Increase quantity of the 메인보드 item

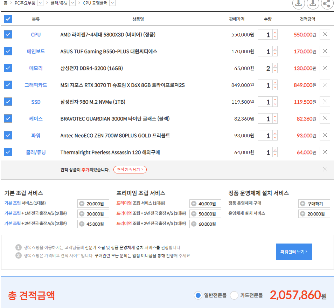pos(275,49)
